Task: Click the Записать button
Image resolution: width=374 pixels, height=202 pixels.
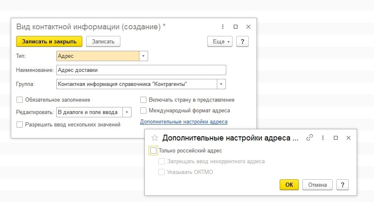Action: (103, 41)
